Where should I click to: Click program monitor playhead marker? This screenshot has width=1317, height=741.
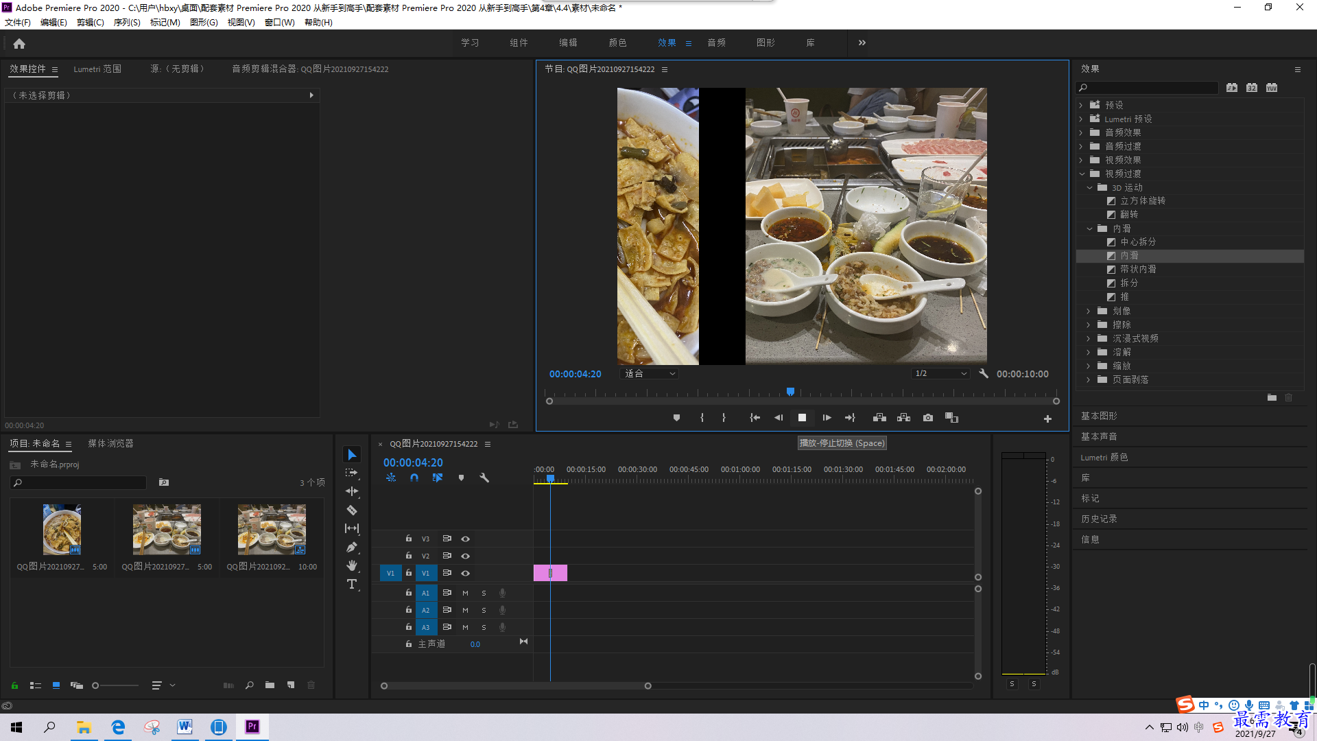(x=790, y=392)
